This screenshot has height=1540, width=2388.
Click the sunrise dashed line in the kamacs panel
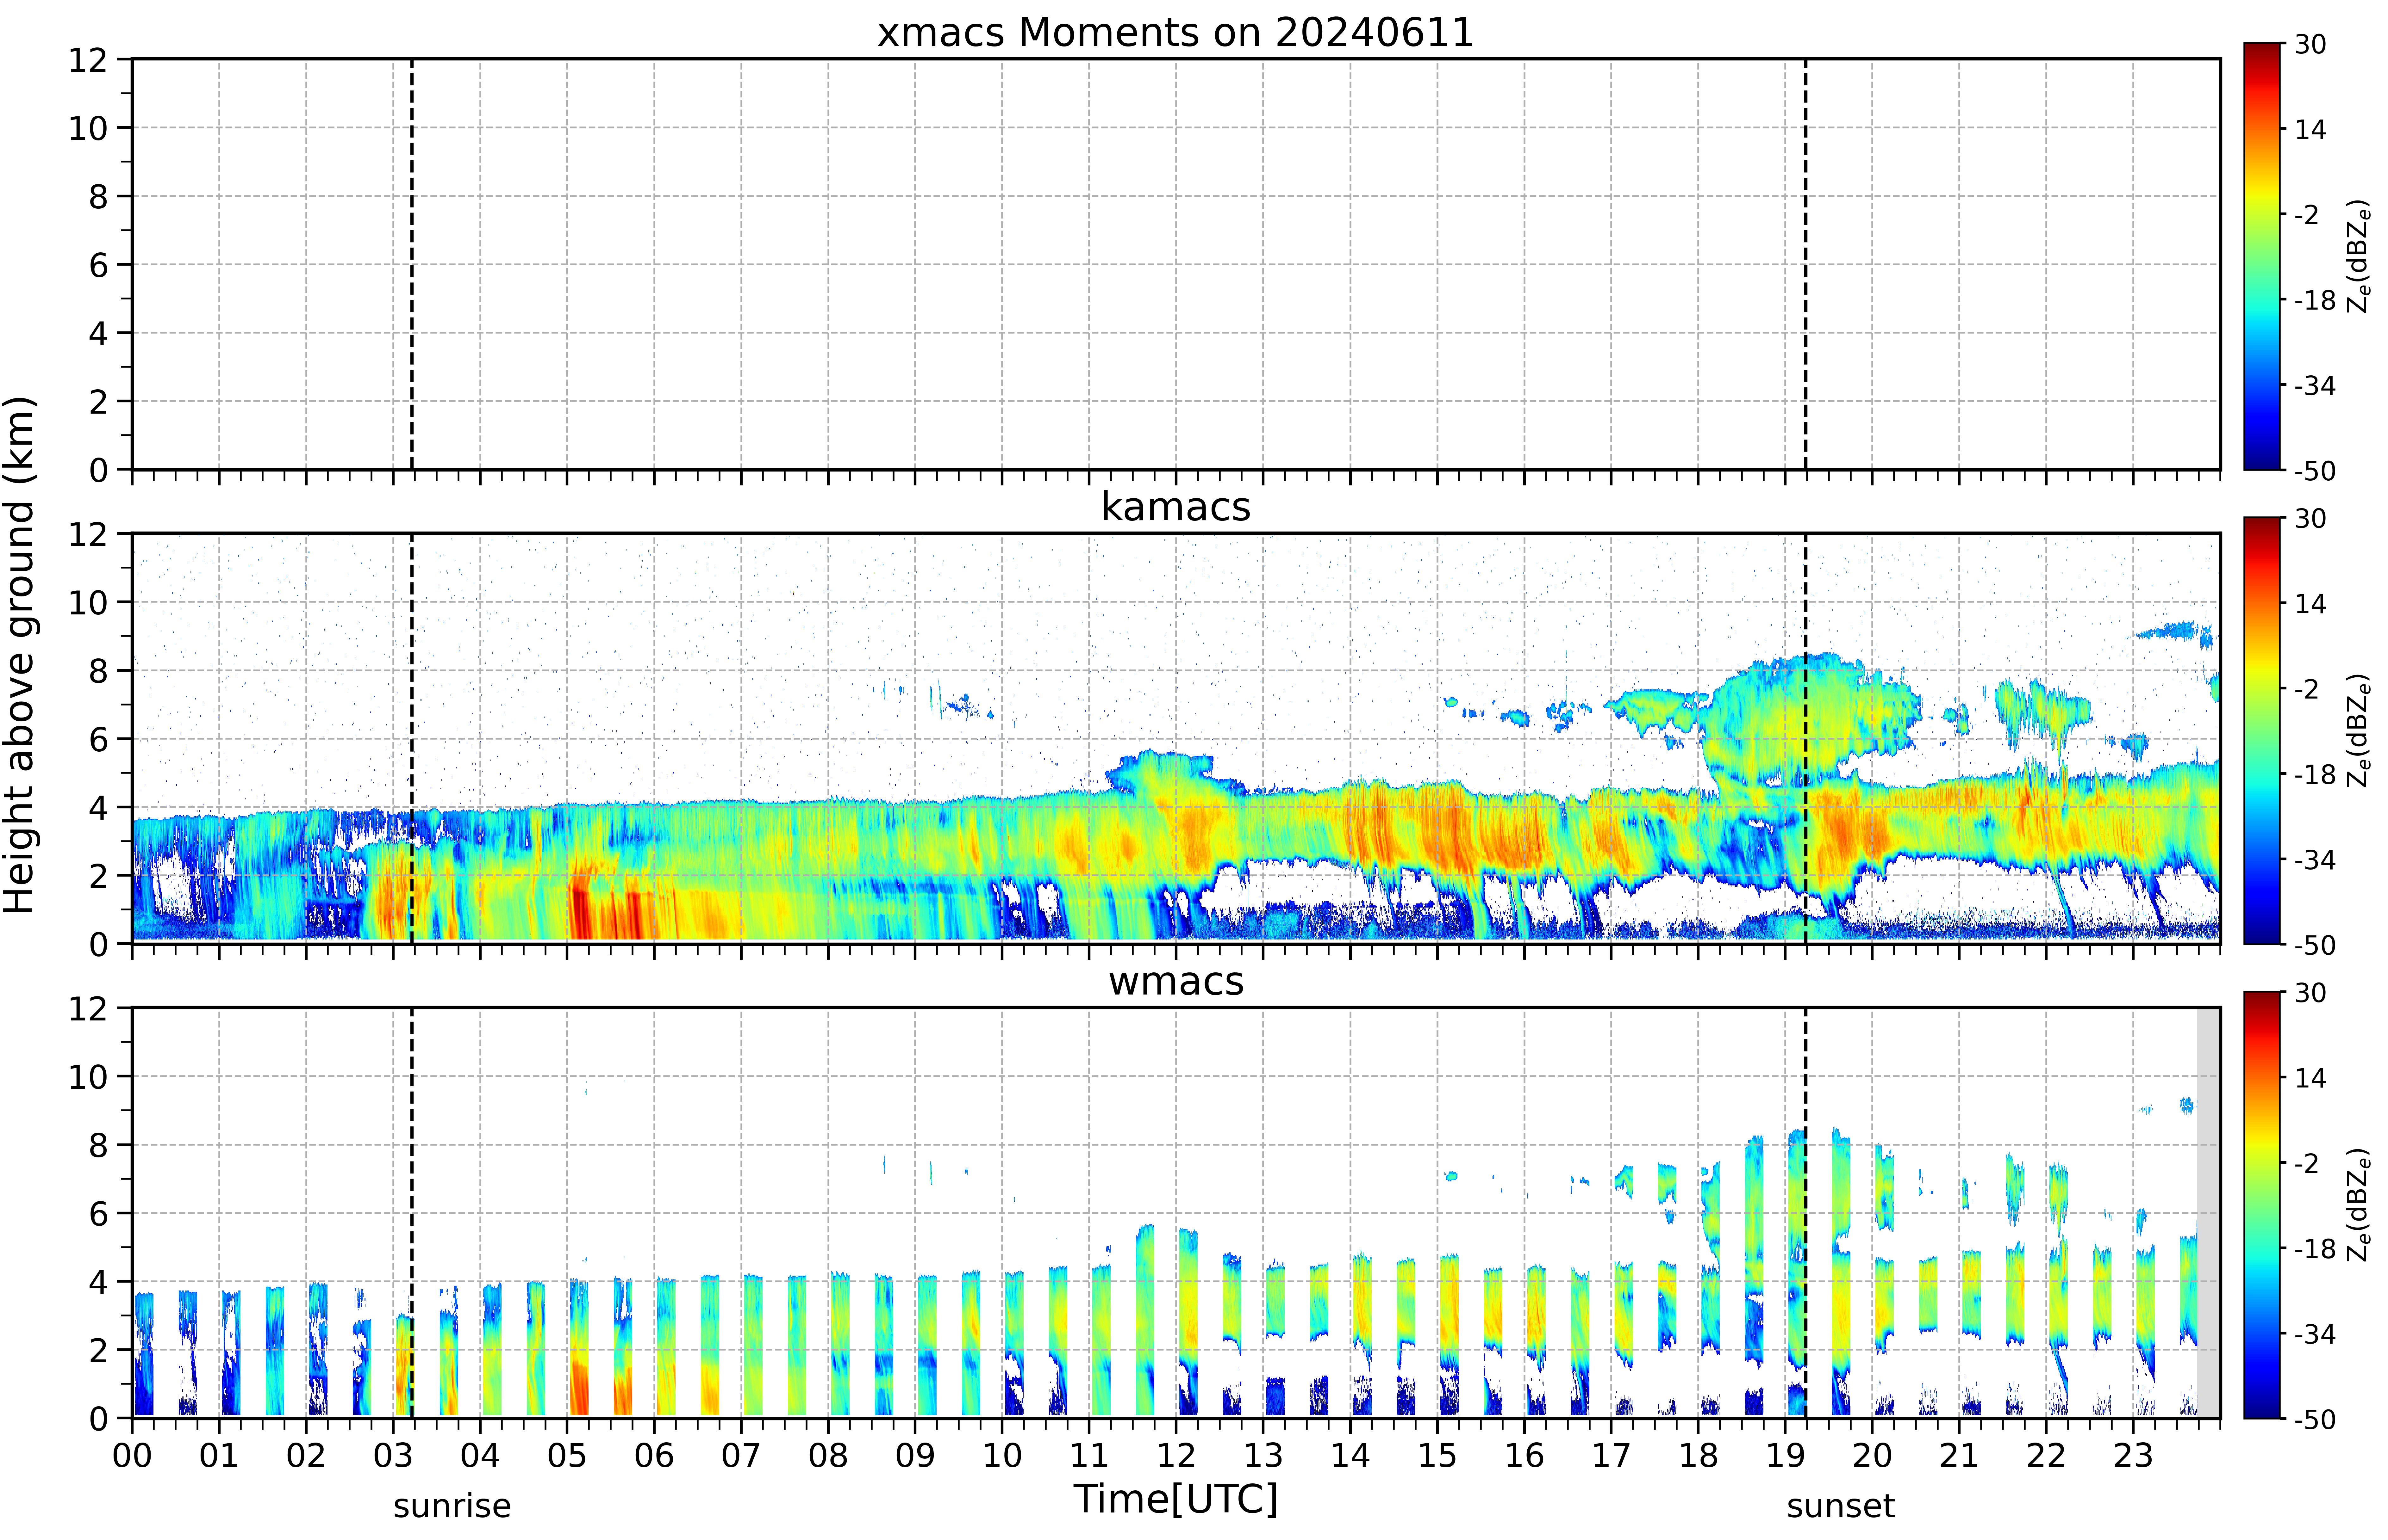click(x=412, y=738)
